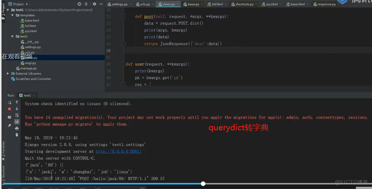Collapse the templates folder
Viewport: 372px width, 189px height.
(12, 15)
